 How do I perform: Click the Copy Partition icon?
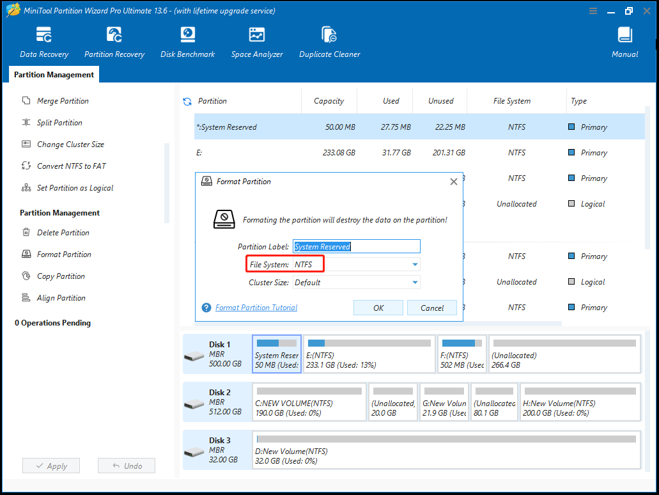pyautogui.click(x=26, y=276)
